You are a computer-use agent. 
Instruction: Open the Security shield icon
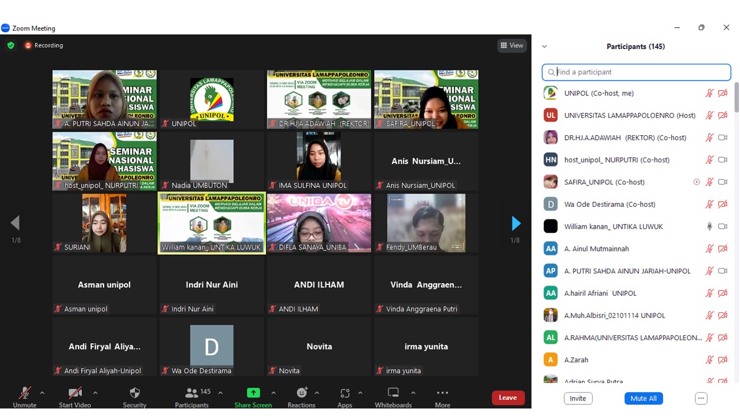(135, 393)
